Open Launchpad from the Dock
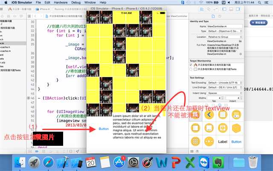 34,162
